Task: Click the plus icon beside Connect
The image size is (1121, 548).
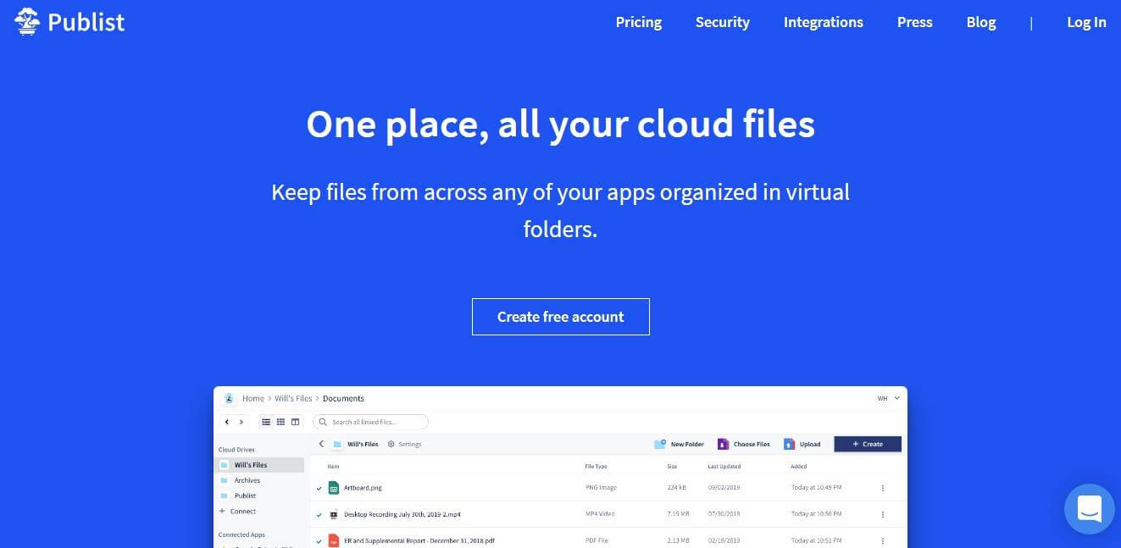Action: coord(223,511)
